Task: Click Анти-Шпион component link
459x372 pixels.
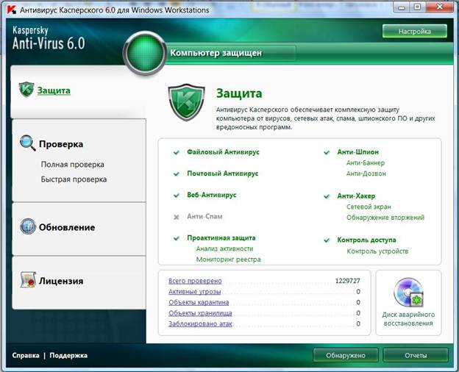Action: tap(357, 152)
